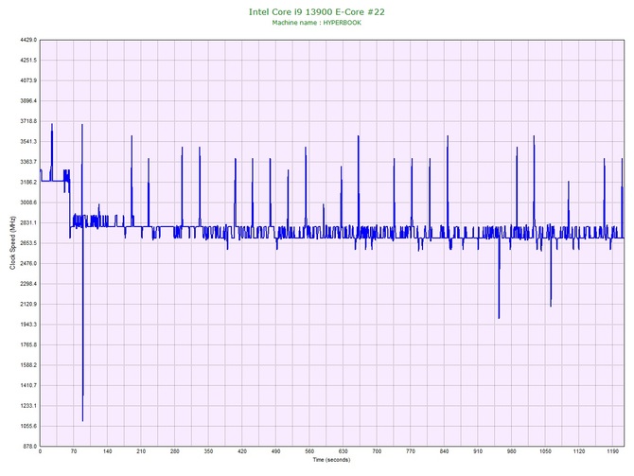Click the x-axis tick label 770
The width and height of the screenshot is (634, 476).
411,451
